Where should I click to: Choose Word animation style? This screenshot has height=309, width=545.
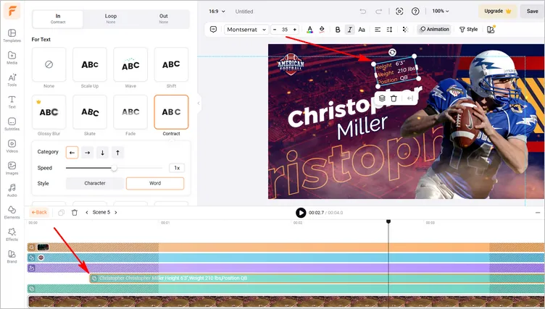(155, 183)
